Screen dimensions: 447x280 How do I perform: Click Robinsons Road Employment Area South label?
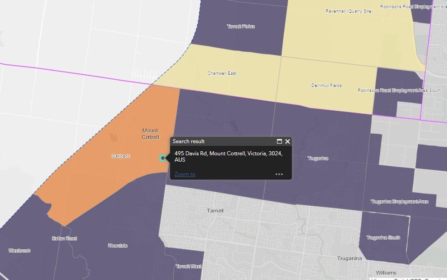click(x=399, y=90)
